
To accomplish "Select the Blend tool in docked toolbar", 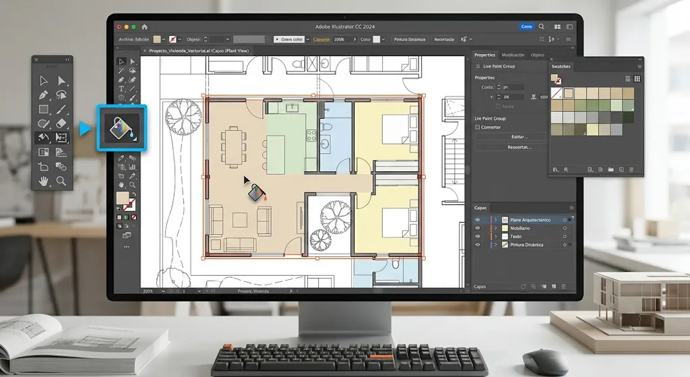I will tap(133, 158).
